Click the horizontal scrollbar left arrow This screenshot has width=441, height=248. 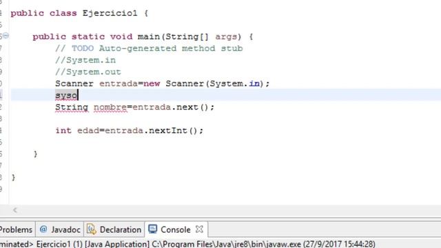(15, 210)
